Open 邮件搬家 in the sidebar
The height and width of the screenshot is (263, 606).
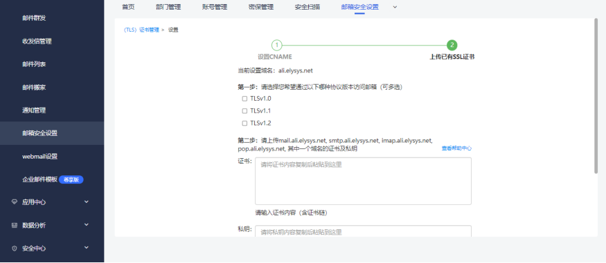point(34,88)
